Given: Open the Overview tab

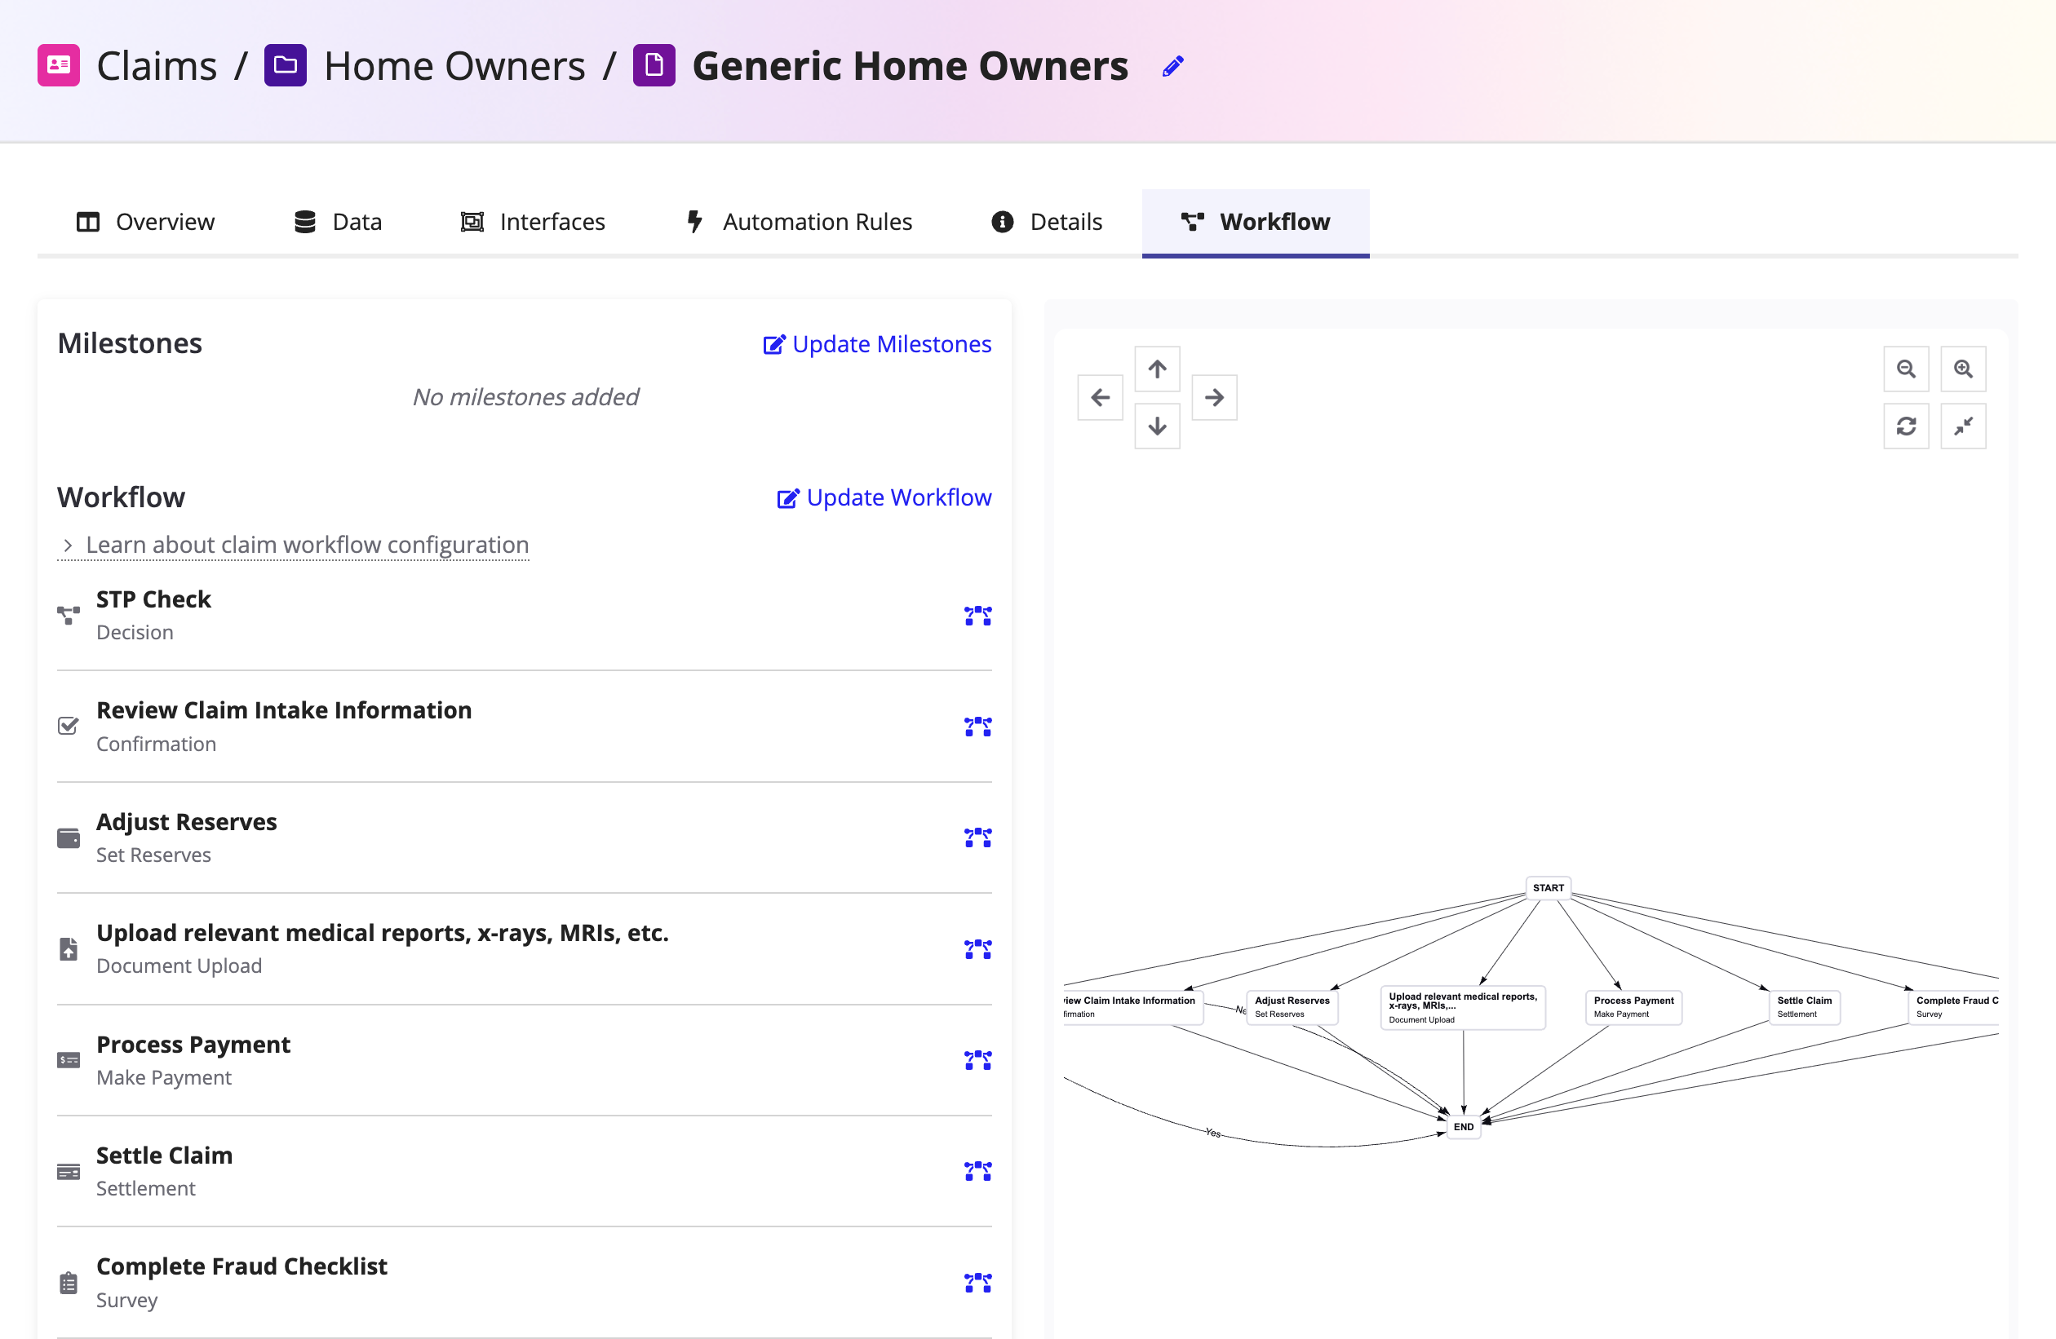Looking at the screenshot, I should (x=145, y=222).
